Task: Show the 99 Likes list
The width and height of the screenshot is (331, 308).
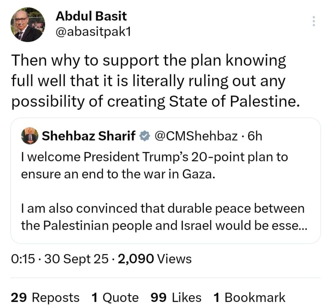Action: tap(176, 297)
